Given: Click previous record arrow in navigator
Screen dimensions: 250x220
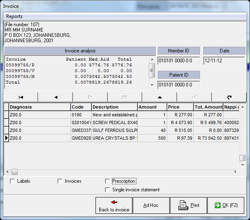Looking at the screenshot, I should click(x=55, y=97).
